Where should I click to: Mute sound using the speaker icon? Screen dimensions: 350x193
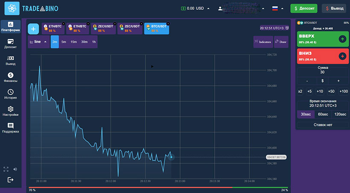point(15,169)
